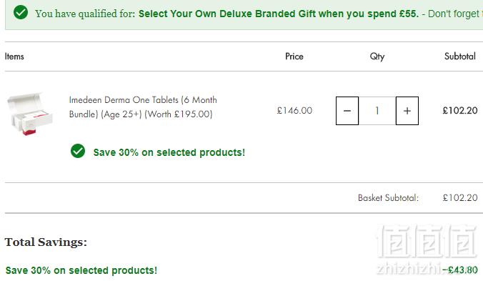Click the bold £102.20 item subtotal
483x281 pixels.
tap(460, 110)
